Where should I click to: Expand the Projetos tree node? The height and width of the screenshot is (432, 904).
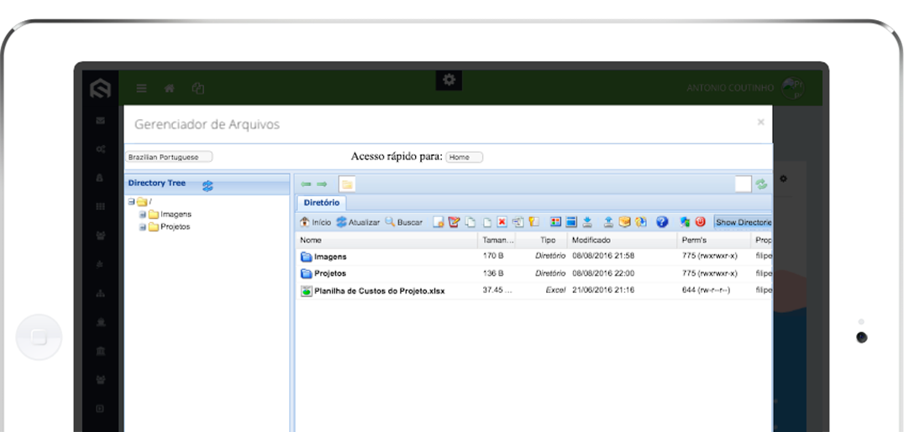[x=143, y=226]
